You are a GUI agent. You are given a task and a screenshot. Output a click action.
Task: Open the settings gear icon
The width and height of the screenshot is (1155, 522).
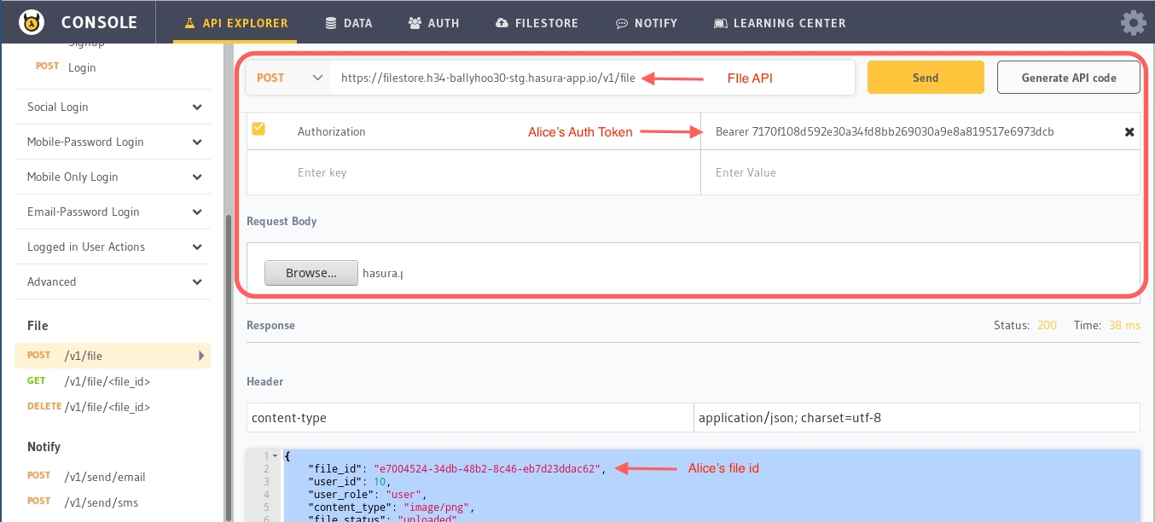(x=1133, y=22)
